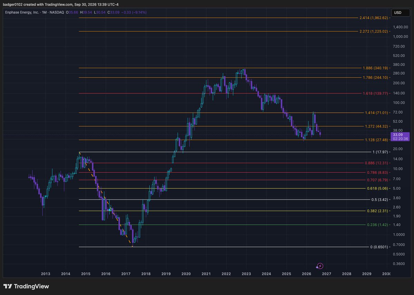
Task: Click the TradingView logo at the bottom left
Action: (x=26, y=286)
